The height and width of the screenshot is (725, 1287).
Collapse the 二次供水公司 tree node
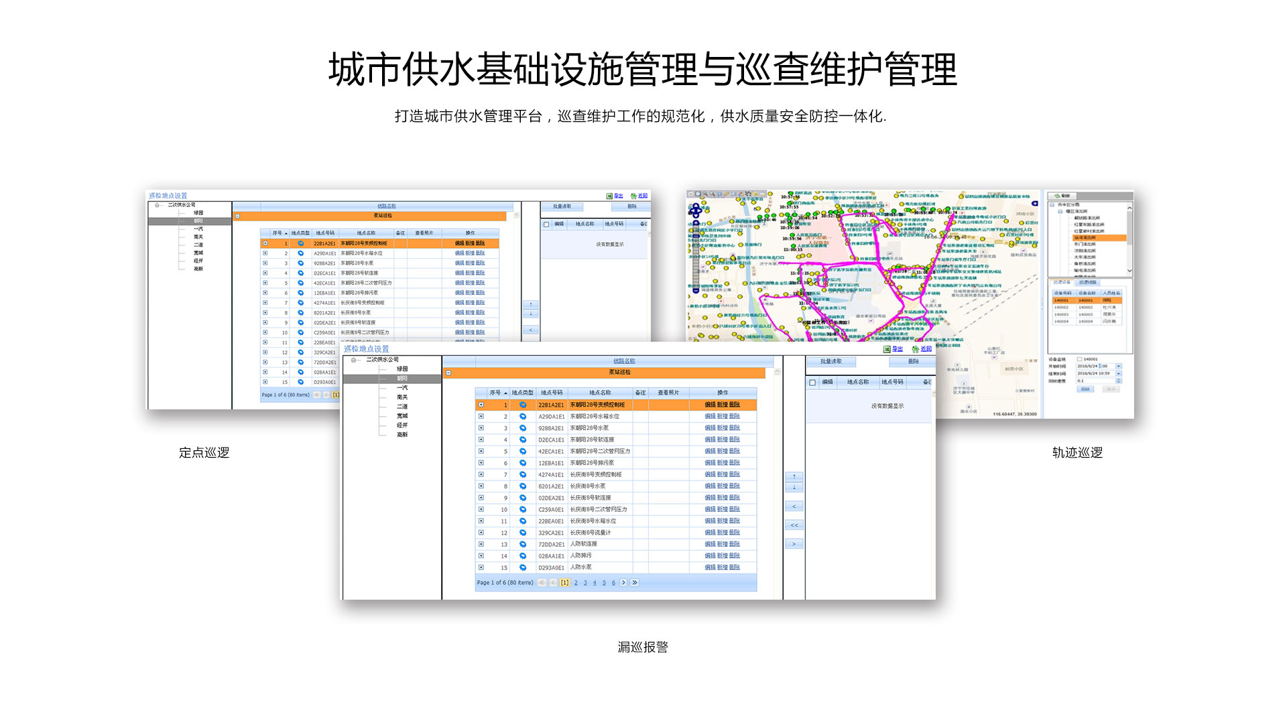click(355, 360)
